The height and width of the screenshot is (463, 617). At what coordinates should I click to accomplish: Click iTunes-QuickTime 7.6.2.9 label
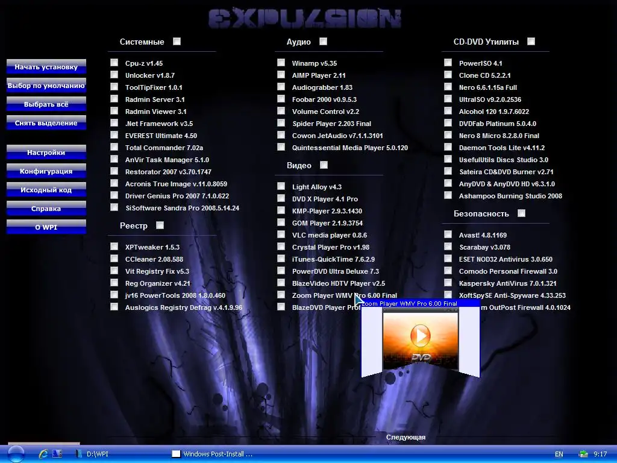click(x=333, y=259)
